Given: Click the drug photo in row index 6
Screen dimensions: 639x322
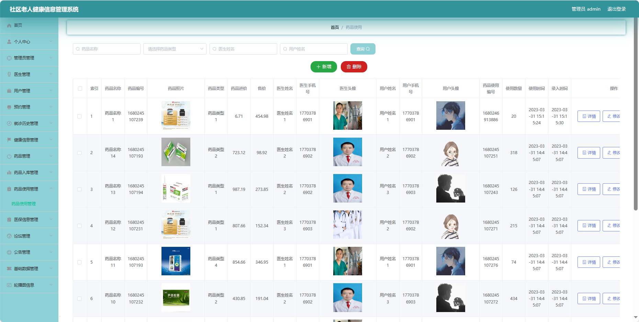Looking at the screenshot, I should pos(176,298).
